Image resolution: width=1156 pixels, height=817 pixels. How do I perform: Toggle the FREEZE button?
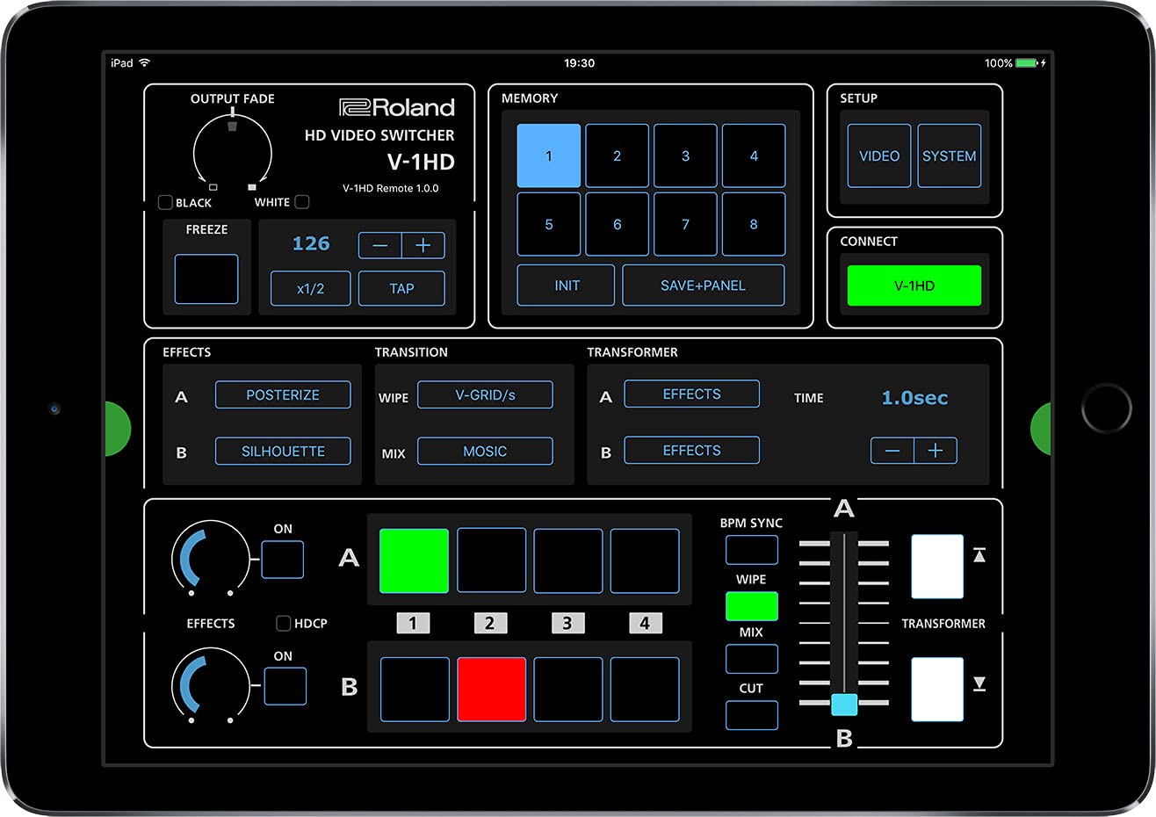206,279
